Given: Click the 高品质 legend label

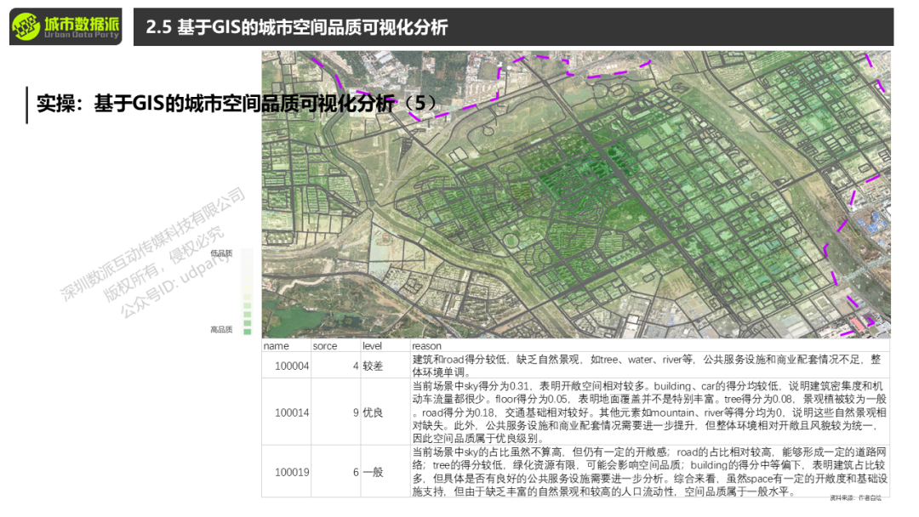Looking at the screenshot, I should pos(221,329).
